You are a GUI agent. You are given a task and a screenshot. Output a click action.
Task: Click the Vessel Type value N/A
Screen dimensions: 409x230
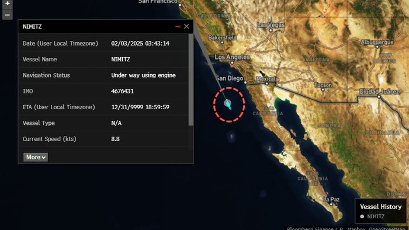116,123
